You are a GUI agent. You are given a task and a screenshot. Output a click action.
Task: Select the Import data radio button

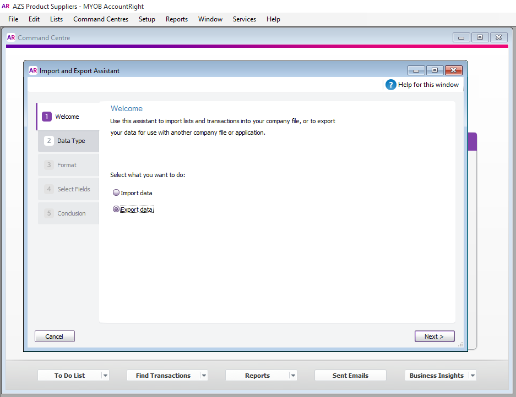pos(116,192)
